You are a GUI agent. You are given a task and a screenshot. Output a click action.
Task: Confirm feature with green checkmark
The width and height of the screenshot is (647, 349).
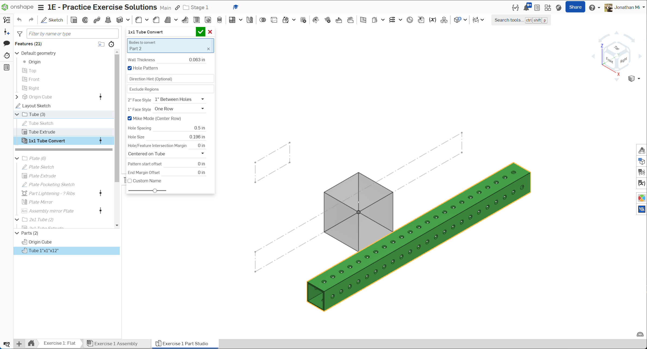200,32
